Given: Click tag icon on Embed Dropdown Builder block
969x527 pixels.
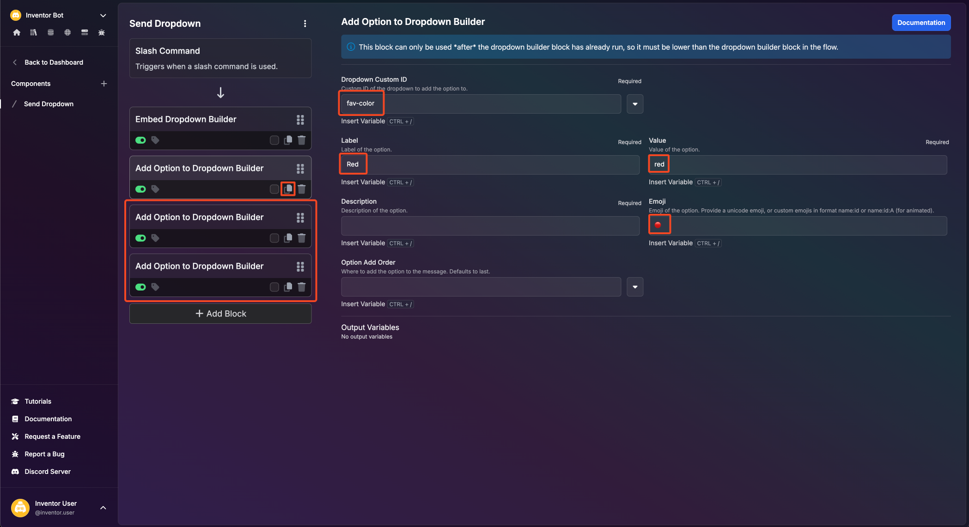Looking at the screenshot, I should pyautogui.click(x=155, y=140).
